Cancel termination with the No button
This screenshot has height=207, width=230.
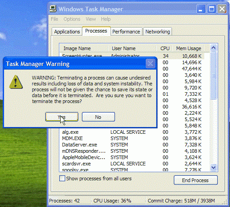98,117
